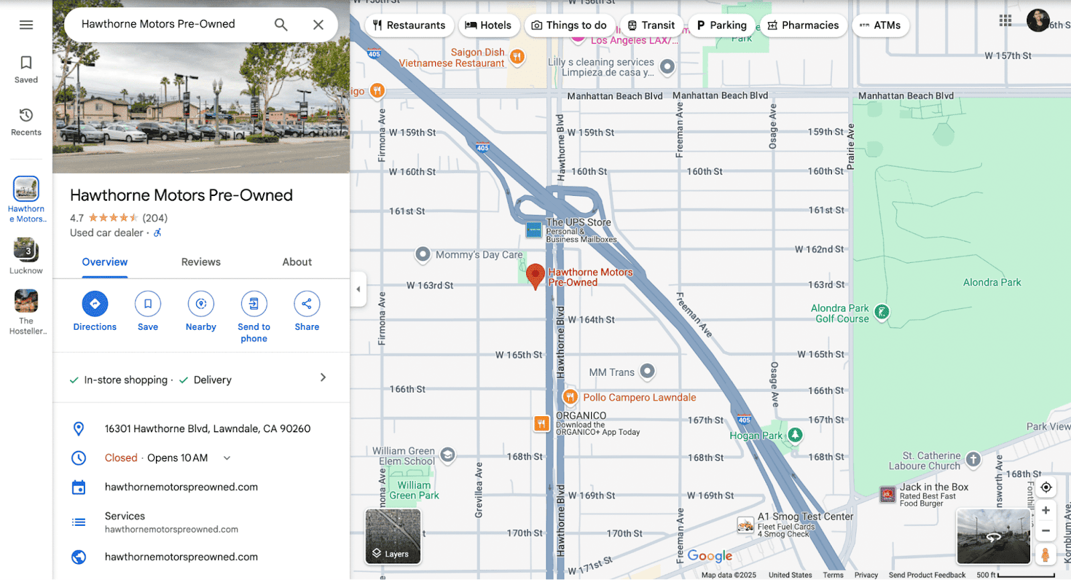Zoom in on the map

click(x=1046, y=510)
